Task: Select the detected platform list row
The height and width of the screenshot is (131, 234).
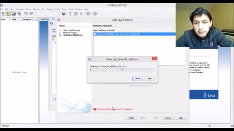Action: tap(135, 34)
